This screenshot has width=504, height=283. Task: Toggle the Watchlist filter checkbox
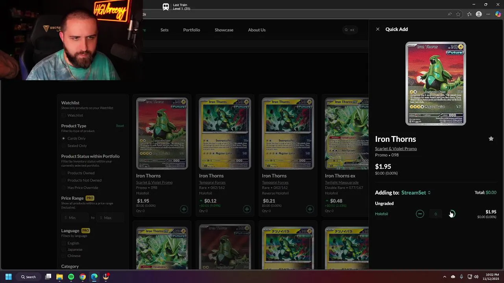pos(64,116)
